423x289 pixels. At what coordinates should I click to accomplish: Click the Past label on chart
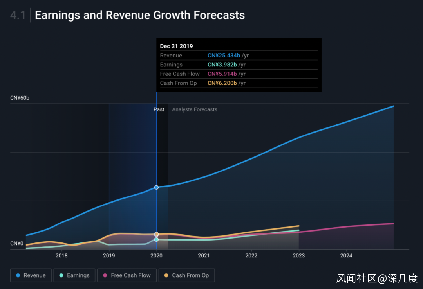pos(159,109)
